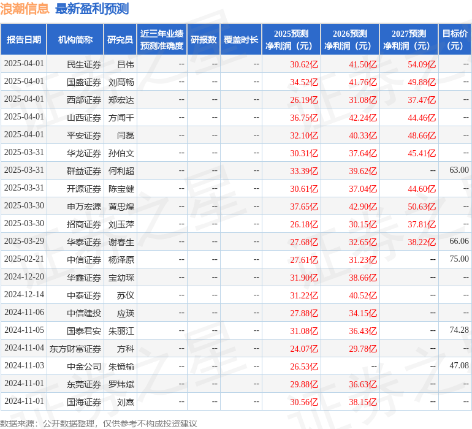Click the 最新盈利预测 heading text
The image size is (472, 429).
tap(92, 9)
